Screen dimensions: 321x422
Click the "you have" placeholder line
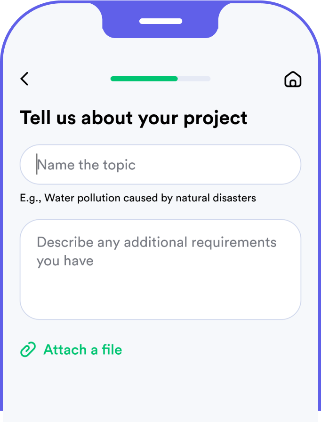65,261
